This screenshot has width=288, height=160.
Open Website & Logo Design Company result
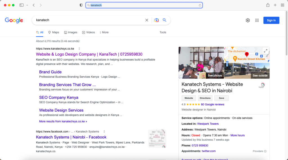(x=89, y=54)
